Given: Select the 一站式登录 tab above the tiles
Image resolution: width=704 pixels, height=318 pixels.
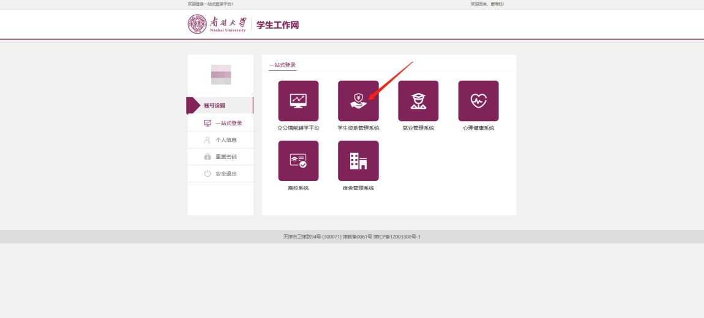Looking at the screenshot, I should pos(282,65).
